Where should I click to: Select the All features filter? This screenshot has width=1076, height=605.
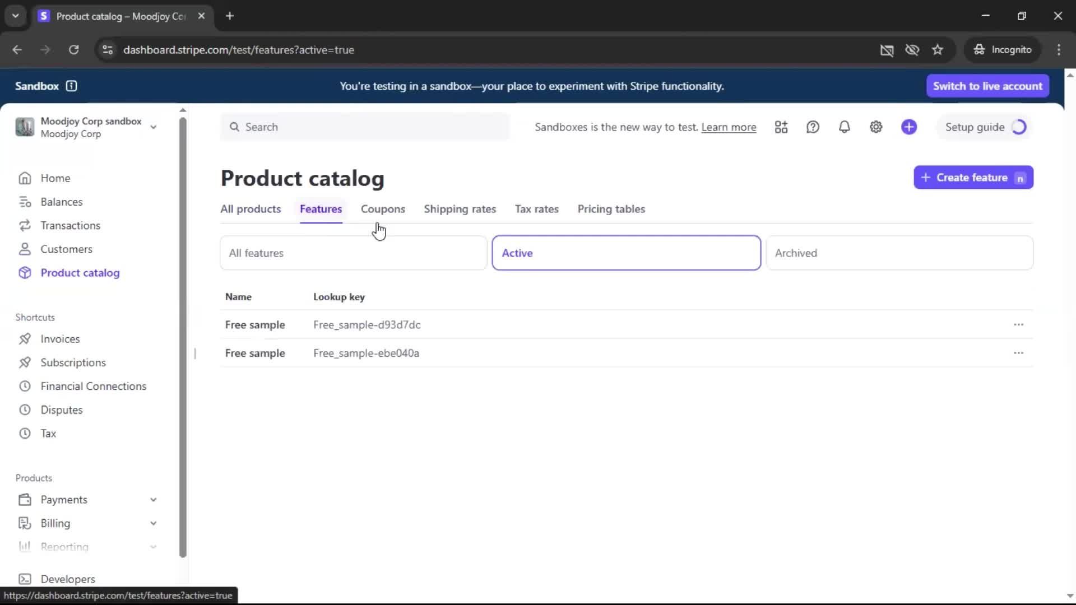click(x=353, y=253)
